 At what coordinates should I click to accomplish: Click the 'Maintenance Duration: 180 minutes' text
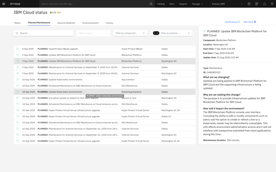pyautogui.click(x=221, y=140)
